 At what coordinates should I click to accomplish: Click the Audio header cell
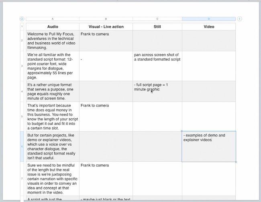tap(53, 27)
